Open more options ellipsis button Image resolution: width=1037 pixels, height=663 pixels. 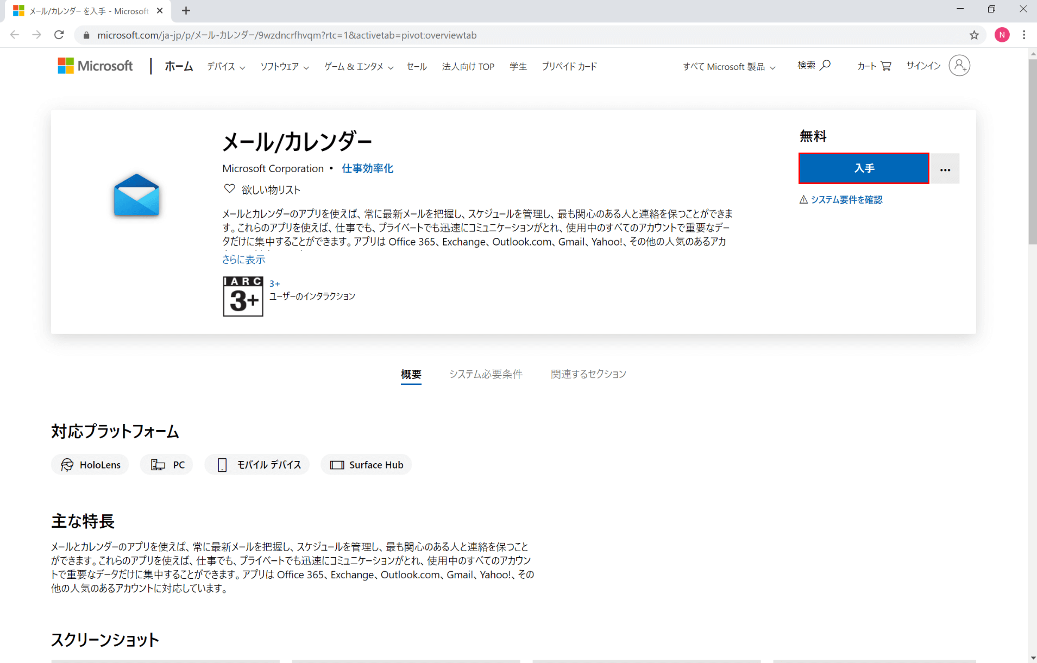click(x=945, y=169)
